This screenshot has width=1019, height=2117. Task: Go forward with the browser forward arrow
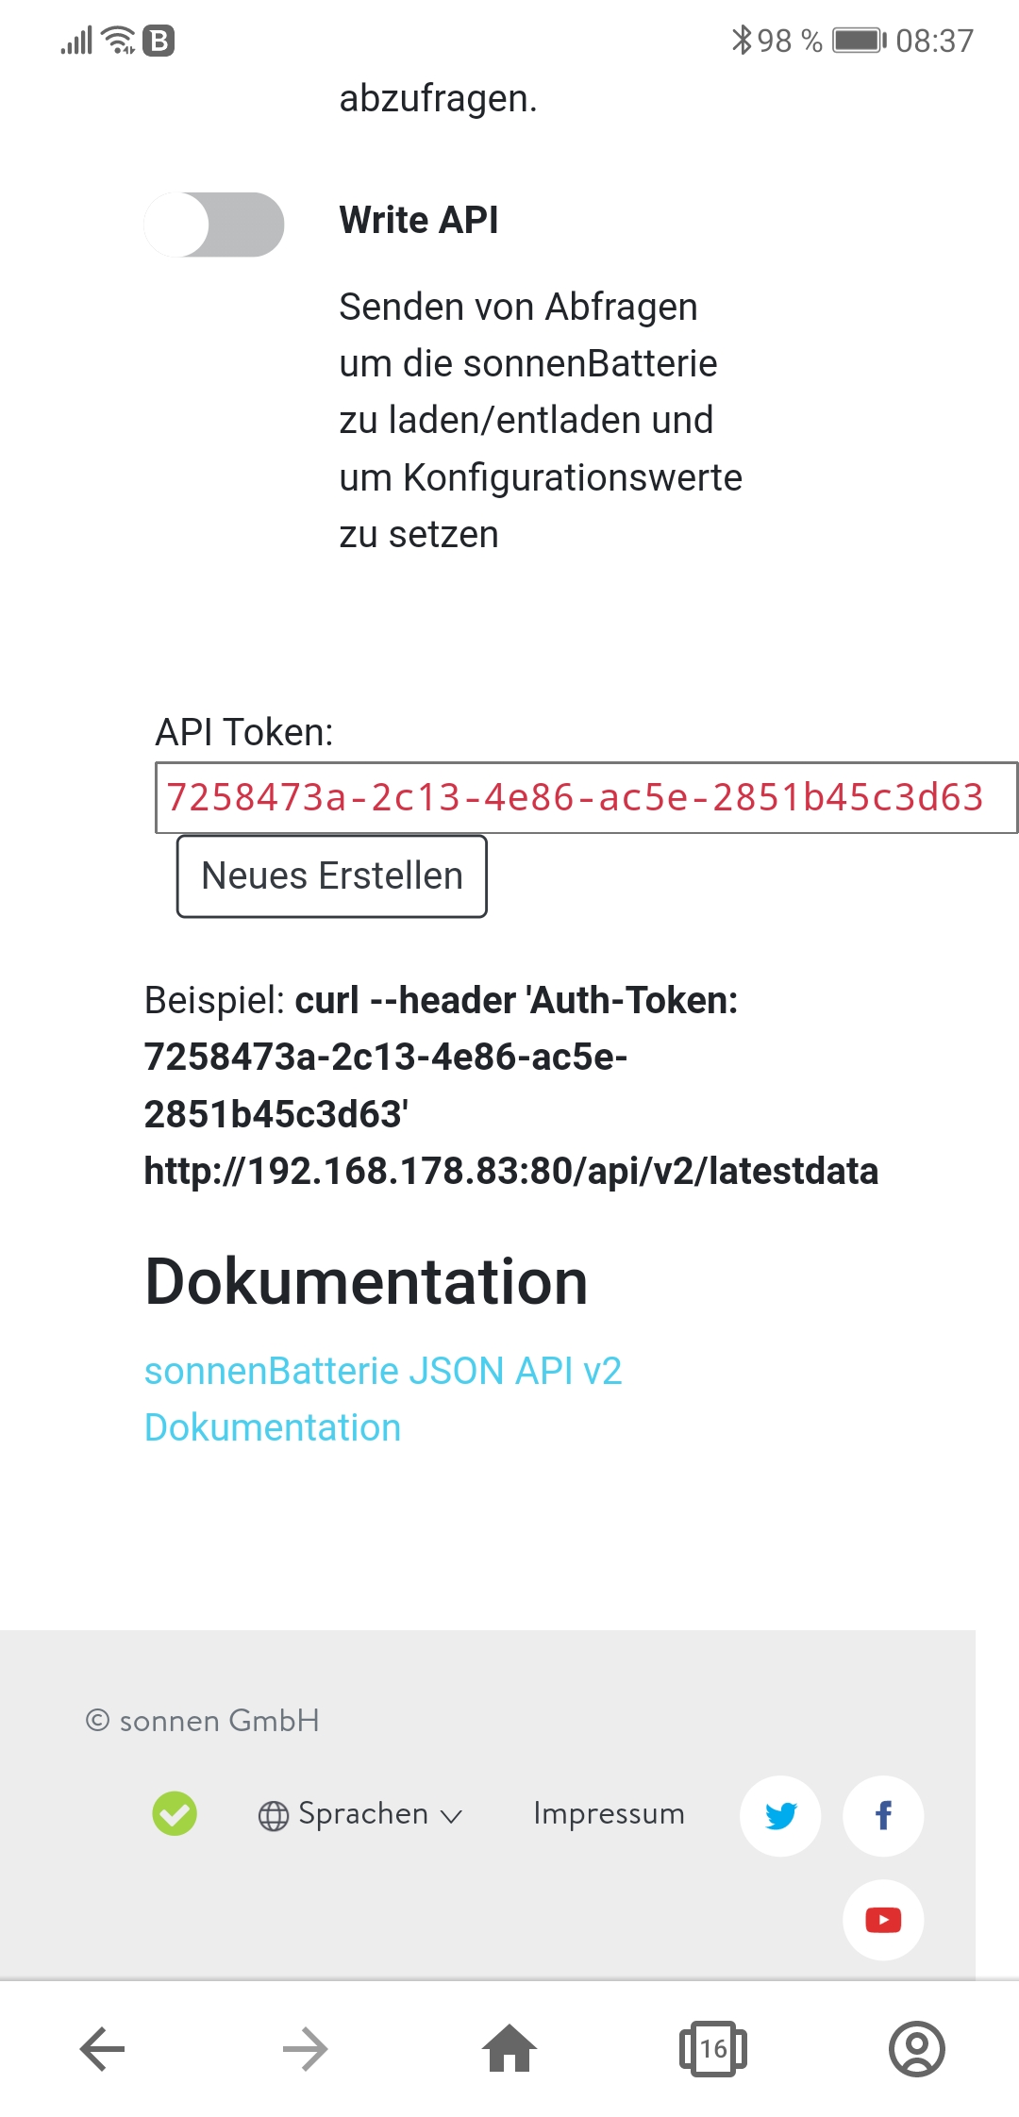(306, 2049)
